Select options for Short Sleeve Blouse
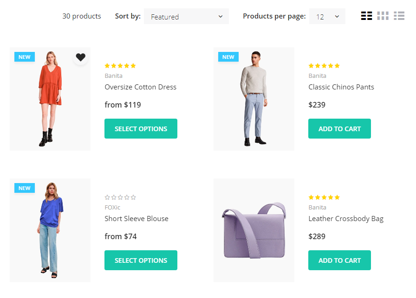This screenshot has width=416, height=298. (141, 260)
